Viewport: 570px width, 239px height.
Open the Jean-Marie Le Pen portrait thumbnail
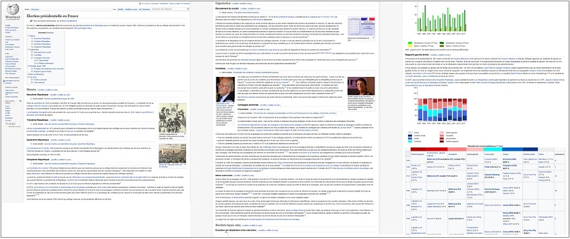tap(225, 90)
